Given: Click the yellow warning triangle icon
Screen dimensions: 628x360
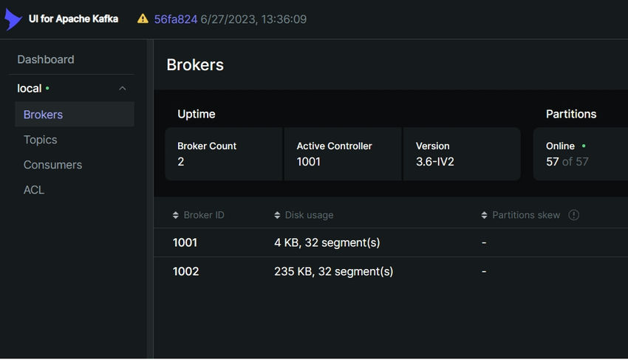Looking at the screenshot, I should pos(143,18).
